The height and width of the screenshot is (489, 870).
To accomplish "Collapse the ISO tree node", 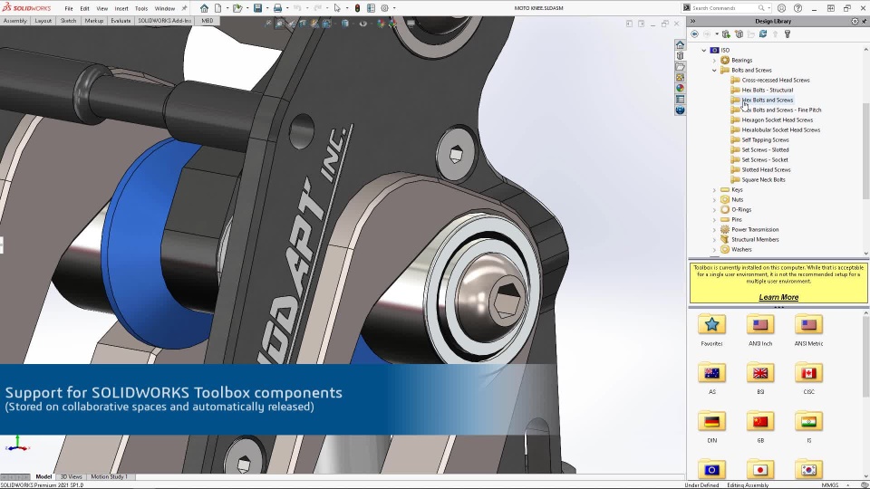I will (704, 51).
